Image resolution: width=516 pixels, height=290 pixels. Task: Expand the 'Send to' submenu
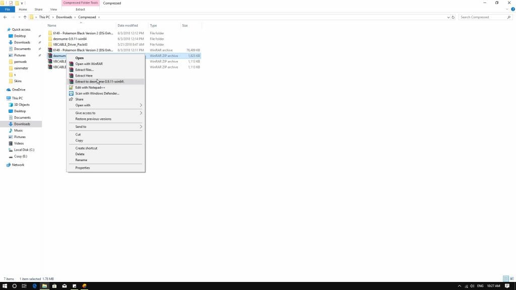click(x=105, y=126)
